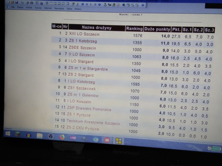
Task: Click ranking value 1595
Action: pyautogui.click(x=135, y=84)
